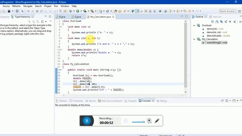
Task: Click the Forward navigation arrow
Action: (197, 11)
